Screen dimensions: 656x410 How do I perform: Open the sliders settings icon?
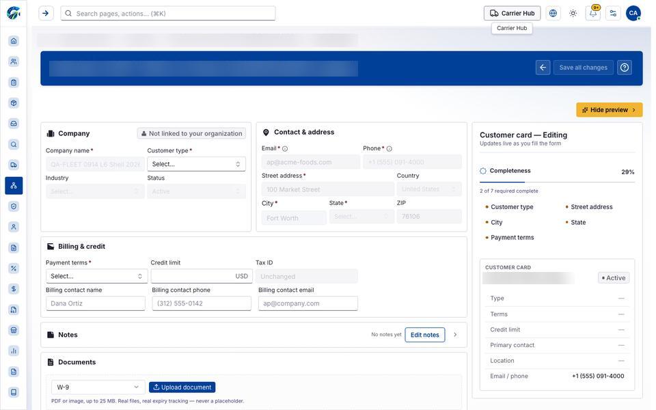pyautogui.click(x=614, y=14)
